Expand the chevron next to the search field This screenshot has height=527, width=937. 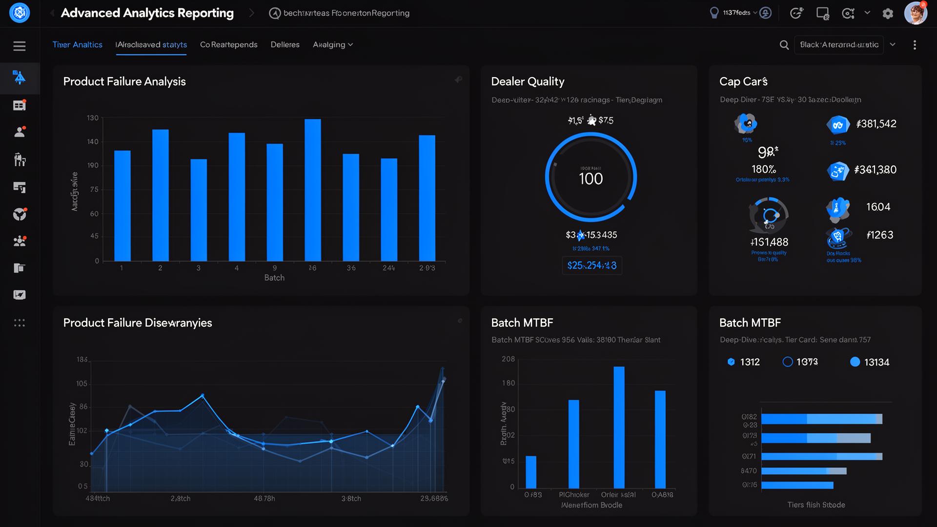point(893,44)
